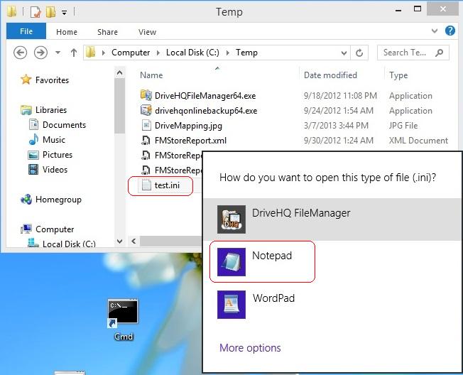The image size is (463, 375).
Task: Click the DriveHQ FileManager app icon
Action: (231, 219)
